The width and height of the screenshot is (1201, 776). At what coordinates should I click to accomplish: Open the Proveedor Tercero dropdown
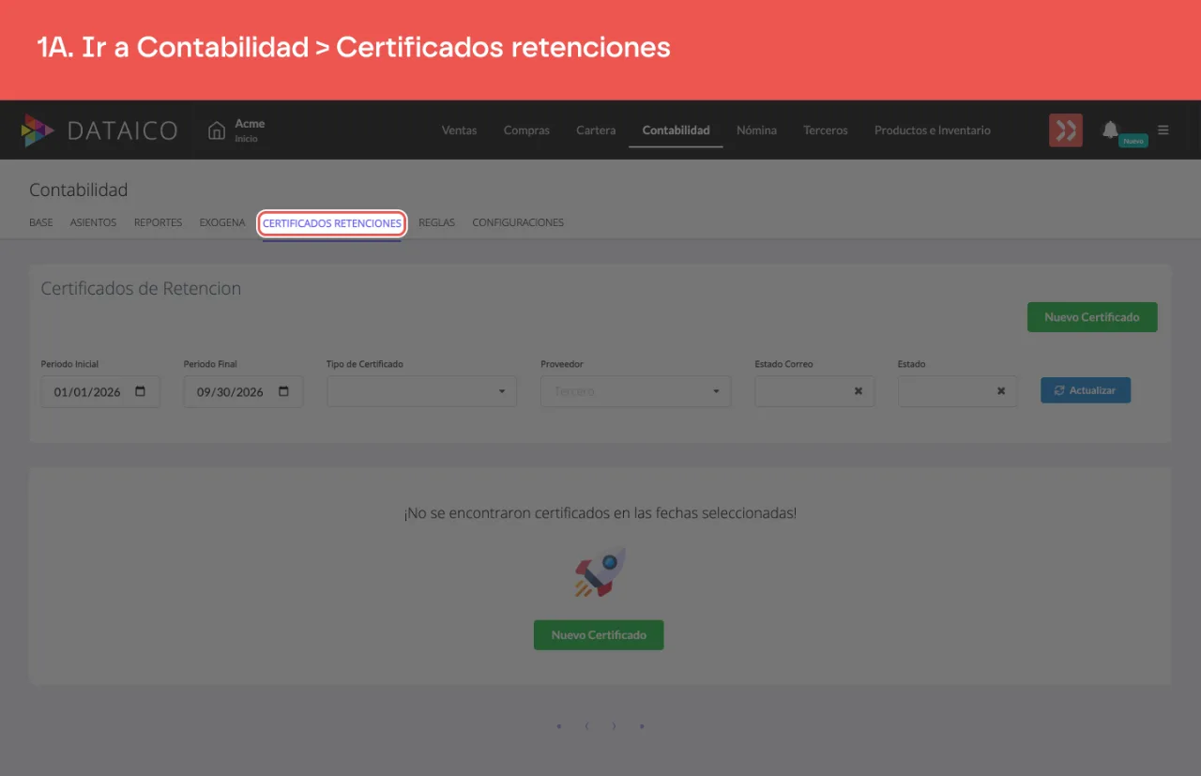click(x=635, y=391)
